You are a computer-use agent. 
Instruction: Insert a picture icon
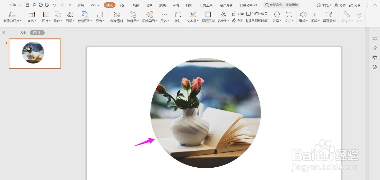tap(46, 14)
